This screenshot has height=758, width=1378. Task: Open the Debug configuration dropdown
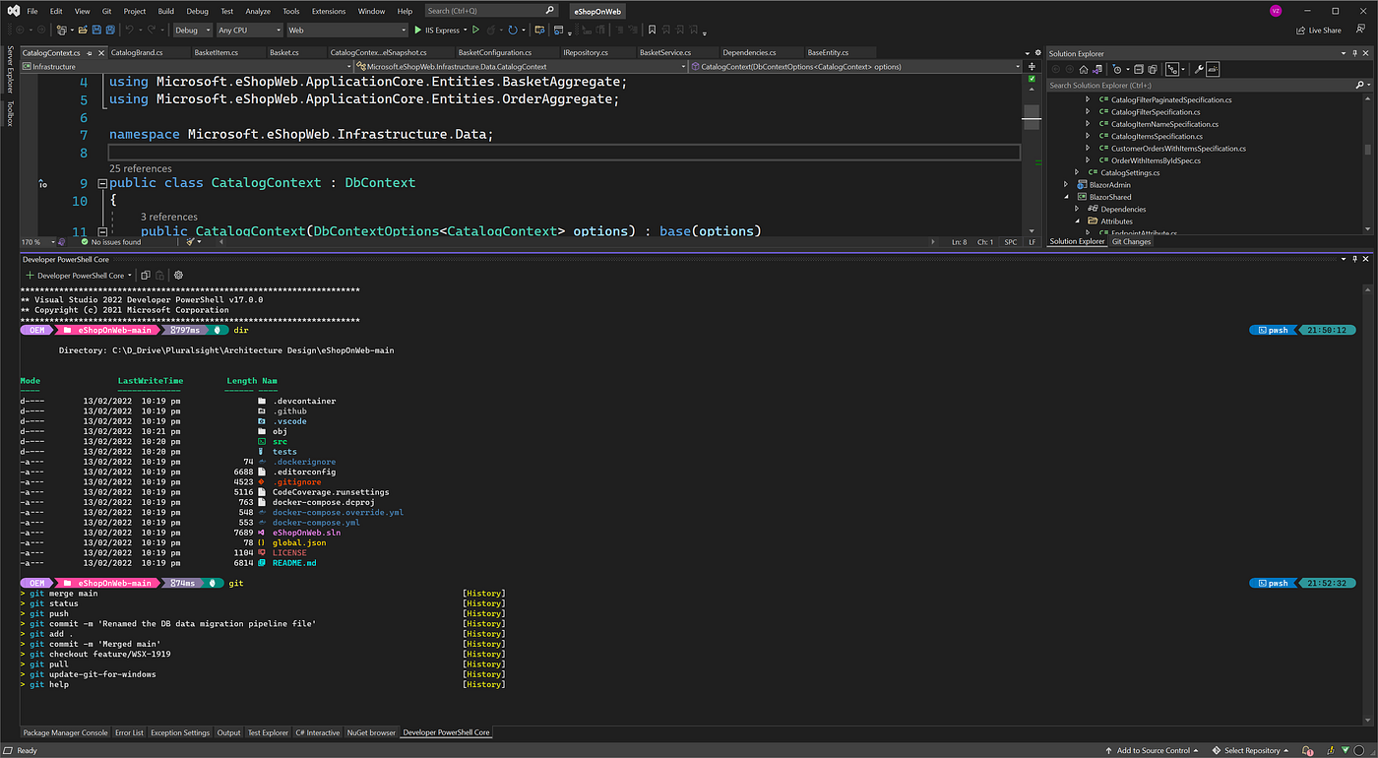coord(193,31)
